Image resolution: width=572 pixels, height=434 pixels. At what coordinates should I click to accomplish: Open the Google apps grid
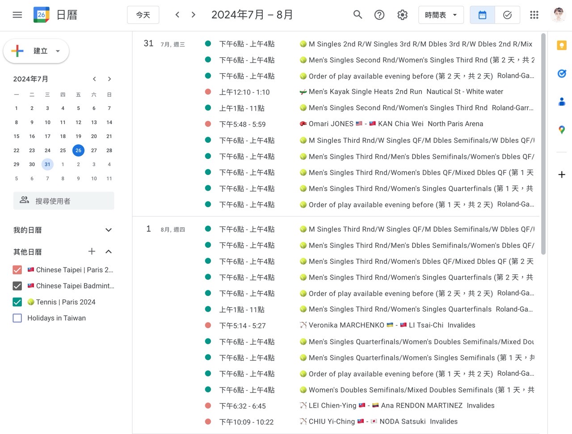(534, 15)
